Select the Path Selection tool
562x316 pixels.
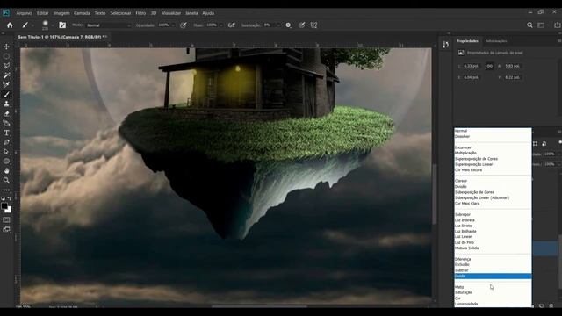[x=6, y=152]
